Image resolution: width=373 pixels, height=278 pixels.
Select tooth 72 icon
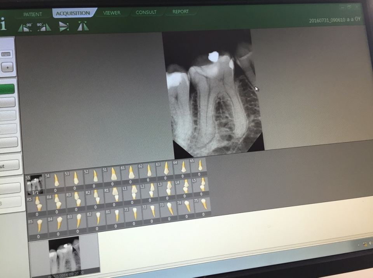point(151,214)
